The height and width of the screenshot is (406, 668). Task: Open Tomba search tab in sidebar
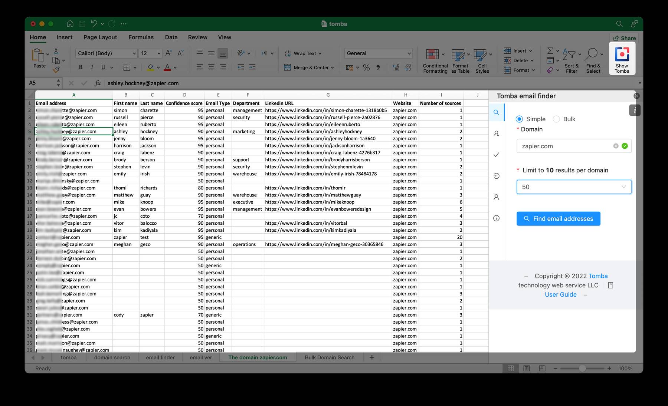[x=496, y=112]
